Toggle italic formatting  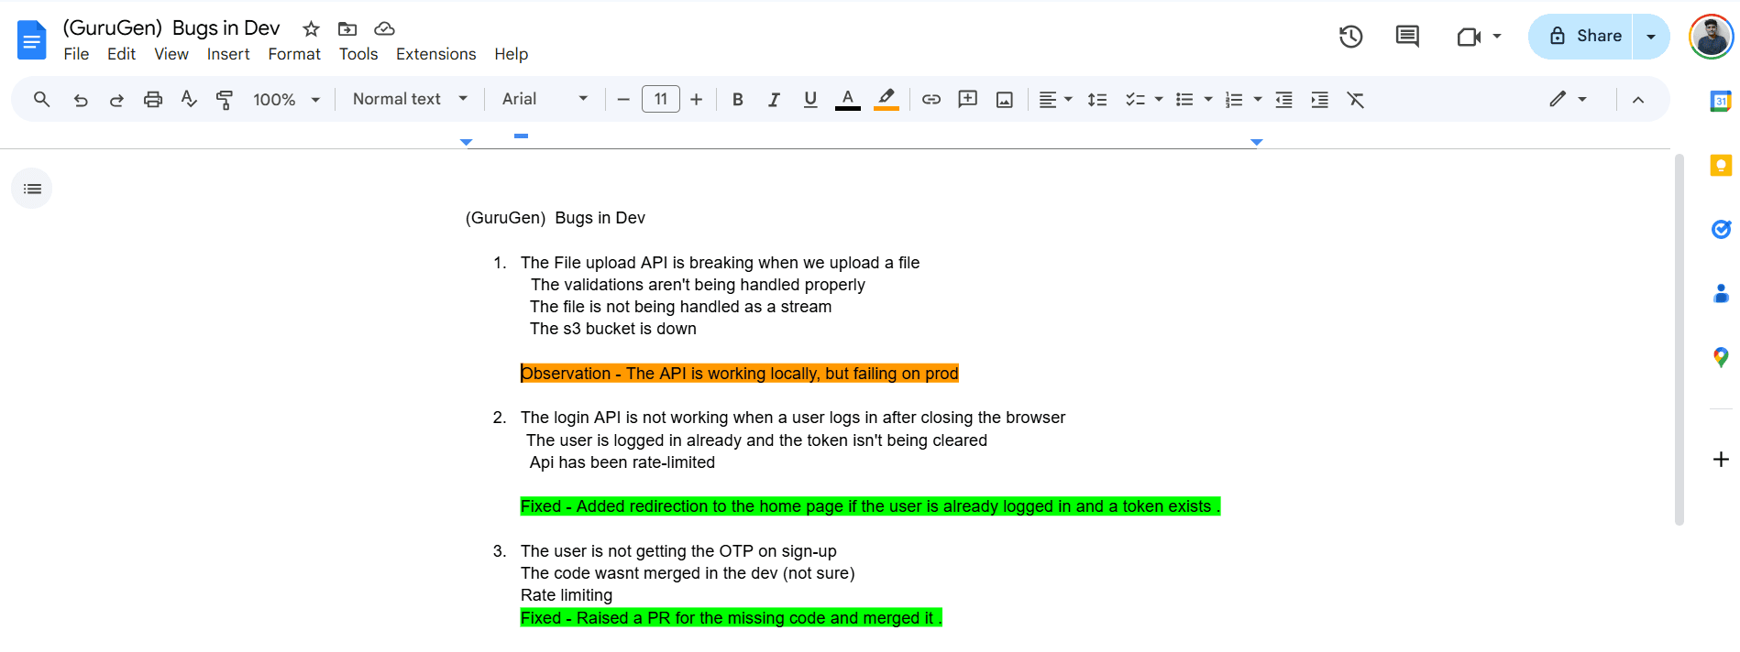[774, 100]
